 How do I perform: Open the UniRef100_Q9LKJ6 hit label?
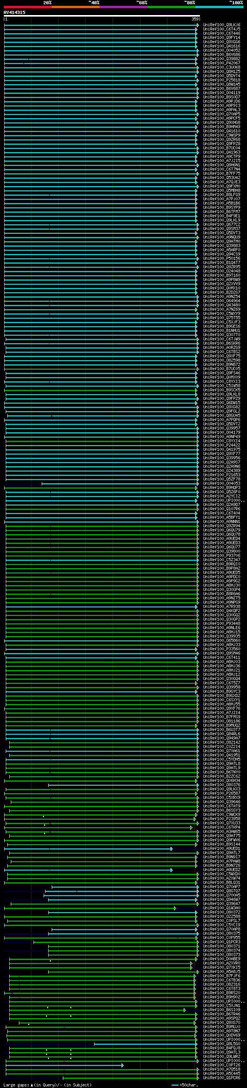point(222,25)
